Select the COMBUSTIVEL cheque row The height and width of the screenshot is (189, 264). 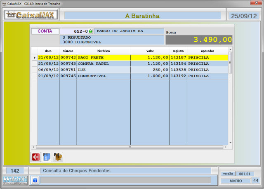[103, 76]
